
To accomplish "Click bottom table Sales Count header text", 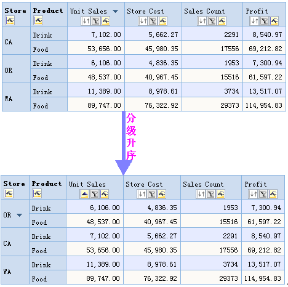I will tap(203, 184).
